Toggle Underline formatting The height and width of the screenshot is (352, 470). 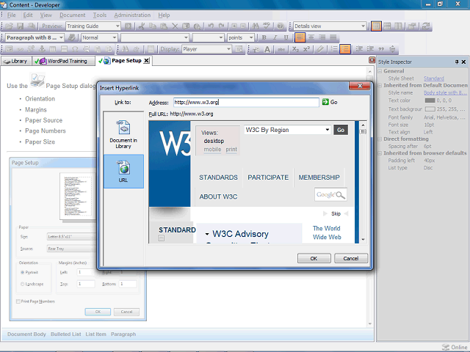click(286, 37)
